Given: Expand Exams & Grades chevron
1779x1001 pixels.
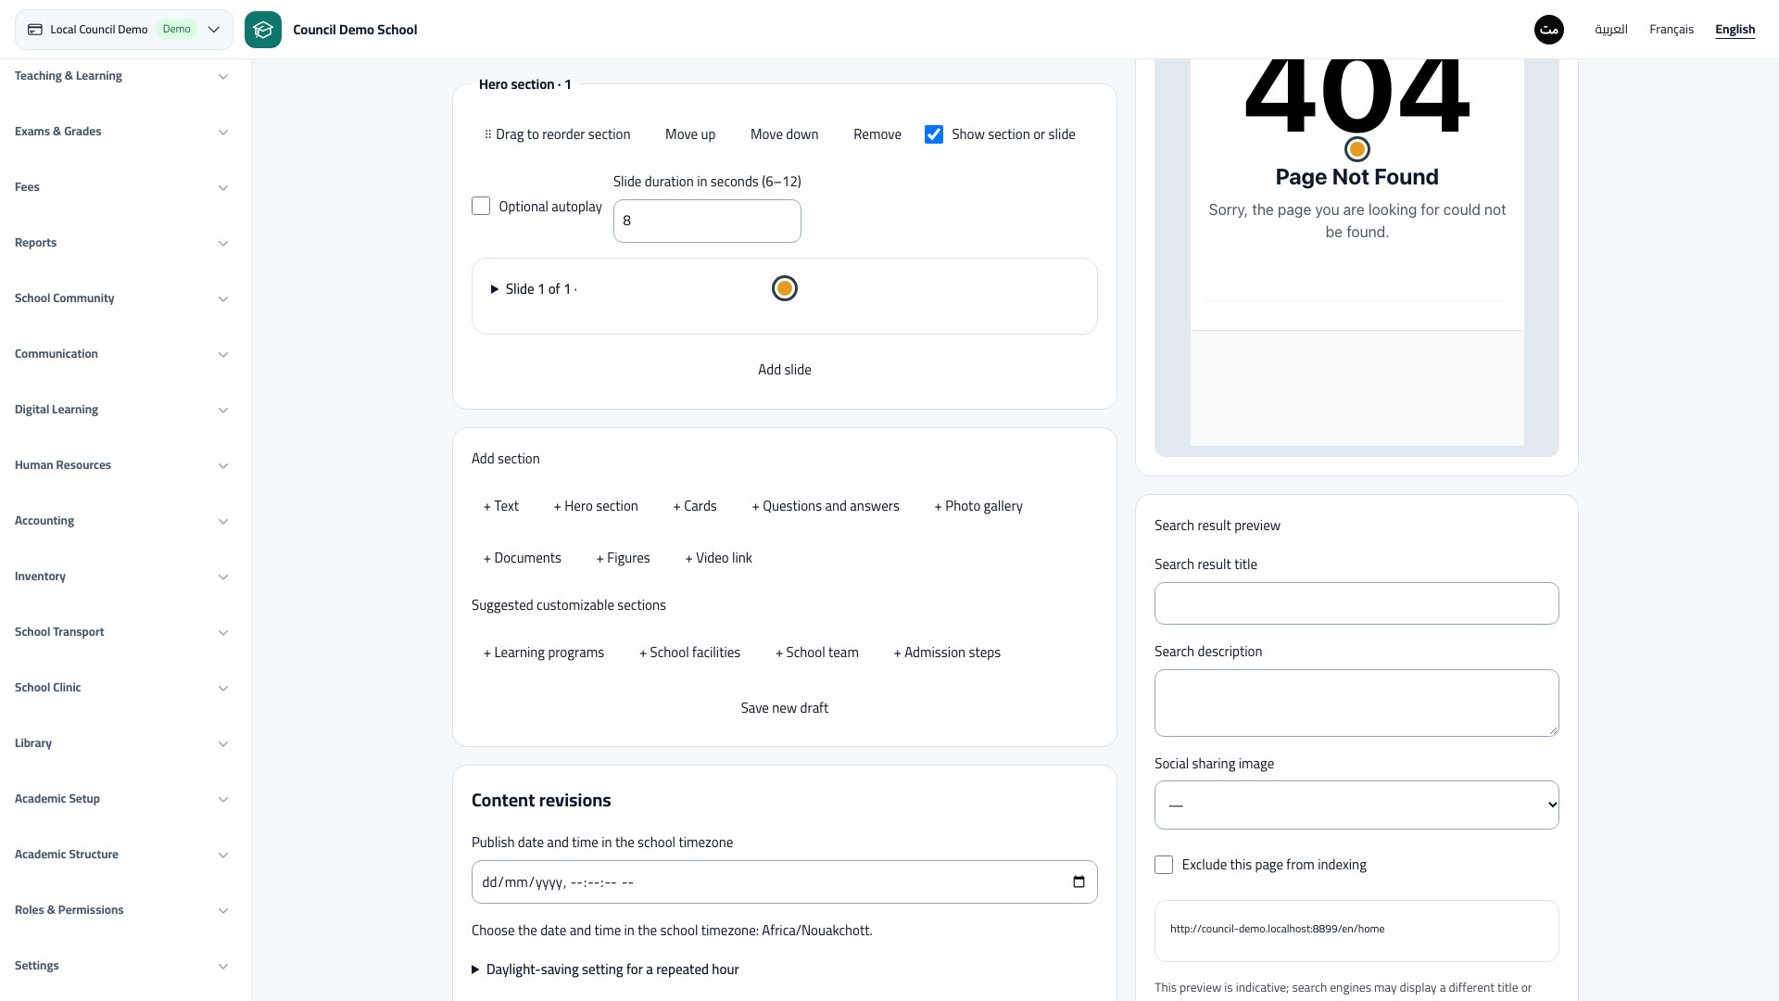Looking at the screenshot, I should 223,132.
